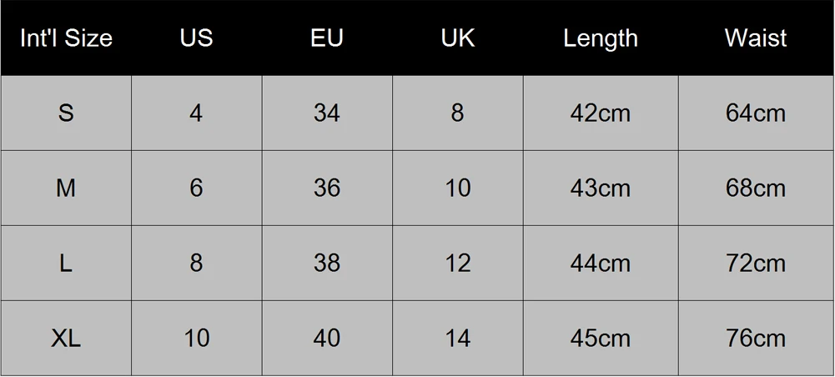The width and height of the screenshot is (835, 377).
Task: Select the S size row label
Action: pos(66,113)
